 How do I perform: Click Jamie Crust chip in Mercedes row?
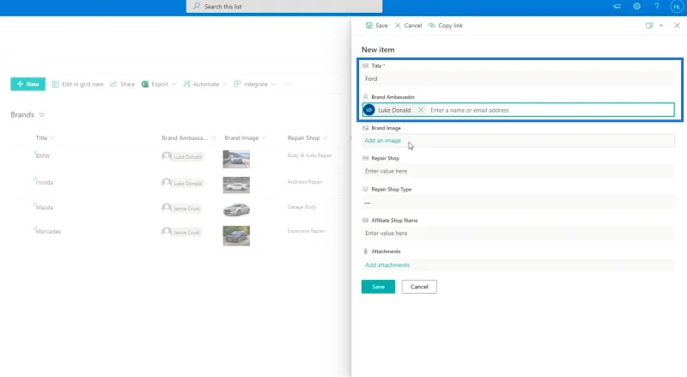click(x=181, y=232)
